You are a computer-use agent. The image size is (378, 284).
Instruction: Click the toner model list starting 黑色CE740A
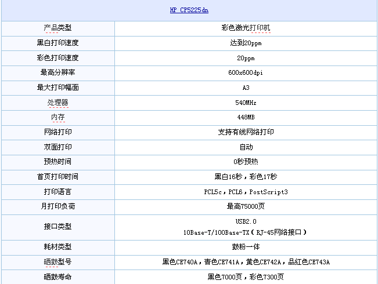coord(246,262)
